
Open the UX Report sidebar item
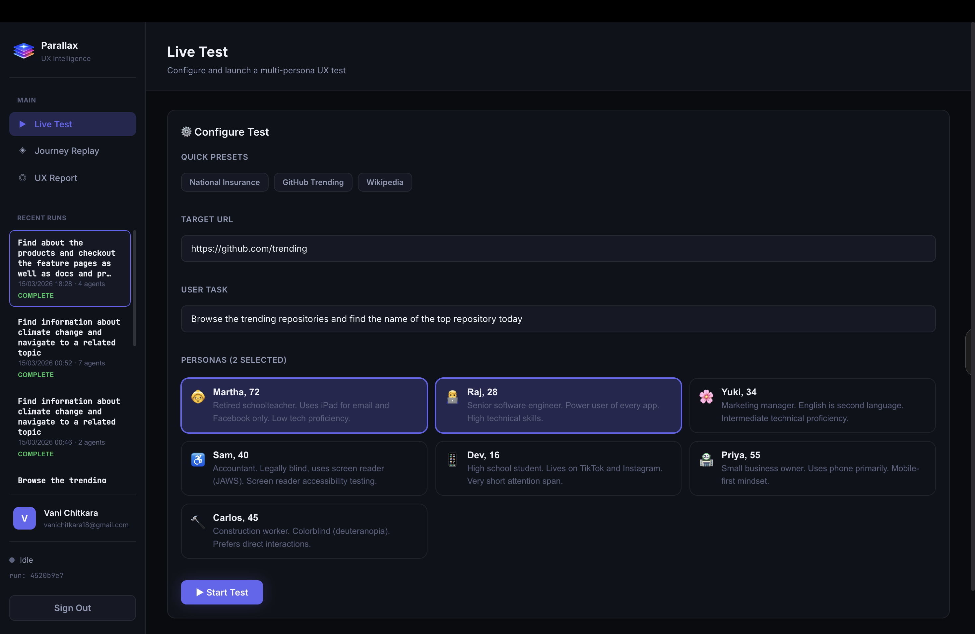click(56, 178)
